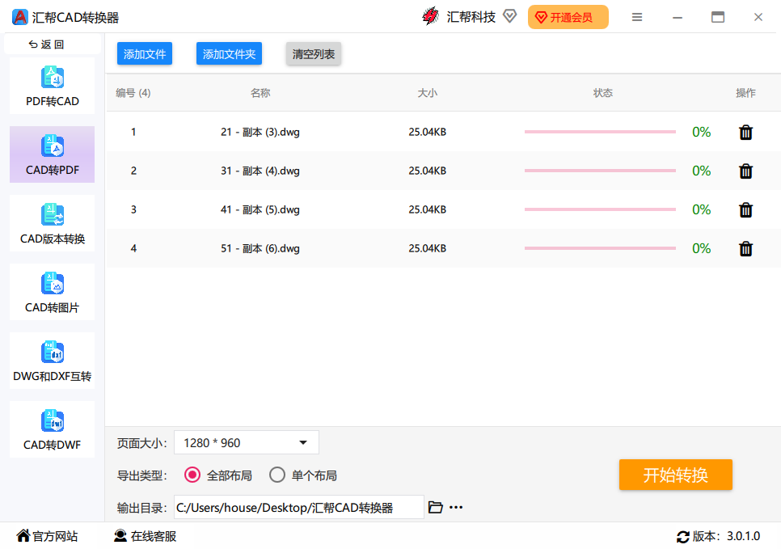Click the output directory path field
The image size is (781, 549).
pyautogui.click(x=299, y=507)
